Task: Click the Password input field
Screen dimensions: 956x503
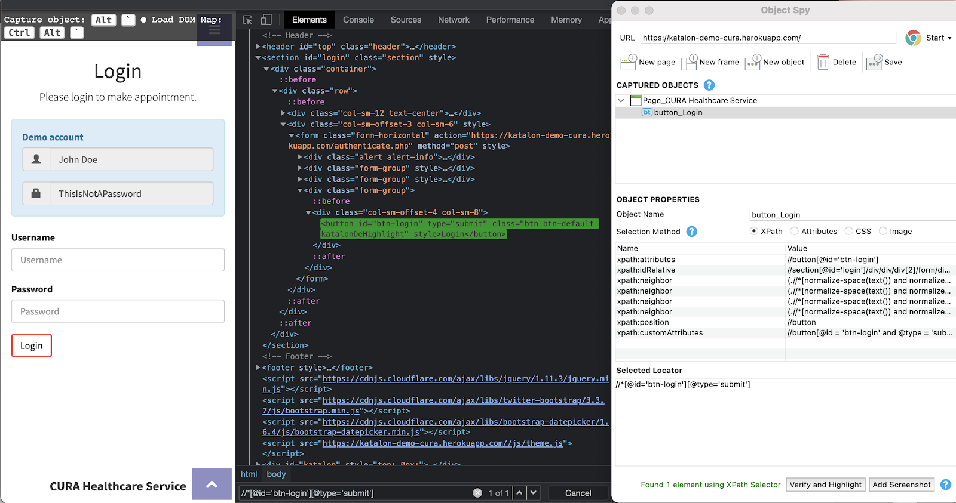Action: coord(118,311)
